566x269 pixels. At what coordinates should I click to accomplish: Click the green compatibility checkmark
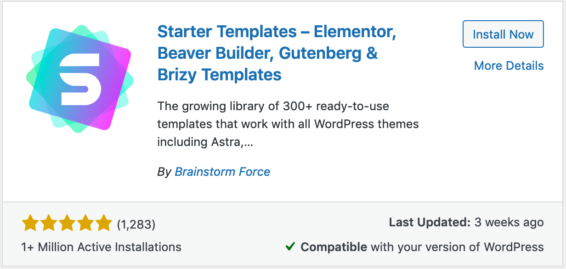tap(290, 247)
